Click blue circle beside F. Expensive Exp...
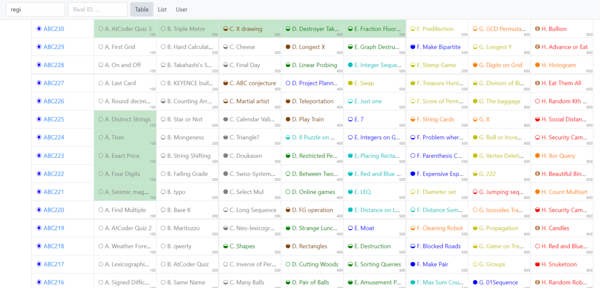Image resolution: width=600 pixels, height=288 pixels. (412, 174)
